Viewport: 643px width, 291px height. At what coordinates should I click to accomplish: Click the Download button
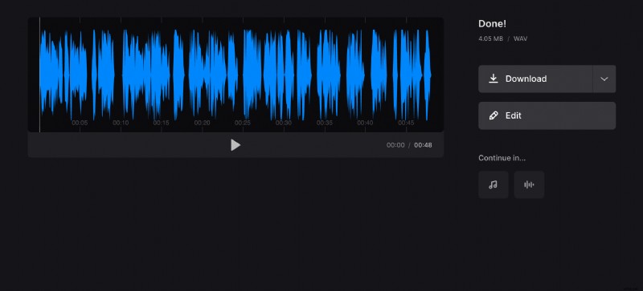click(x=535, y=79)
